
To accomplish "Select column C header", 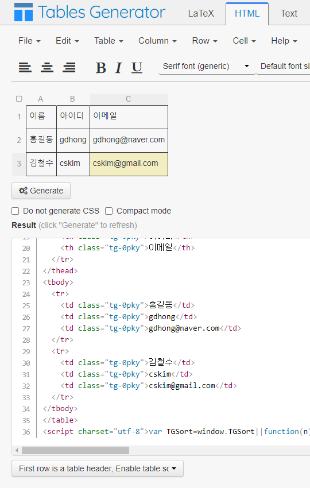I will click(129, 99).
